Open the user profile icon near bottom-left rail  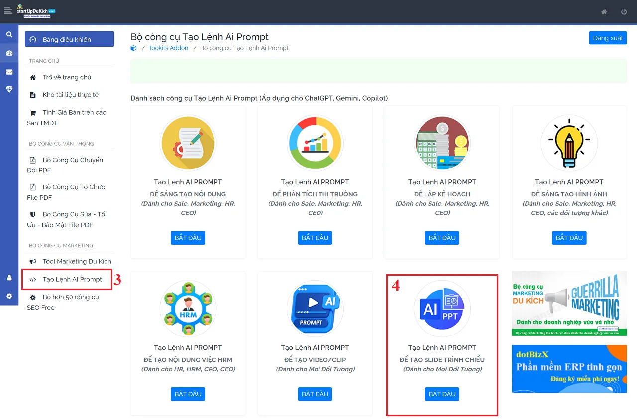tap(9, 279)
